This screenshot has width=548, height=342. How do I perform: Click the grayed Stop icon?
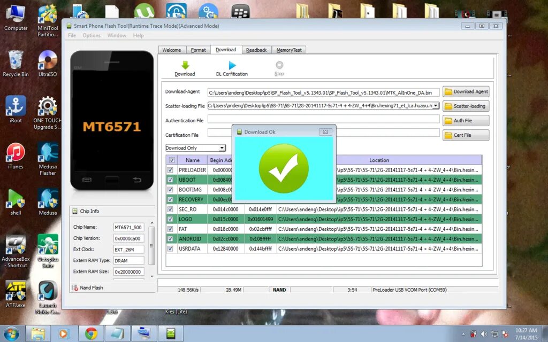coord(279,65)
